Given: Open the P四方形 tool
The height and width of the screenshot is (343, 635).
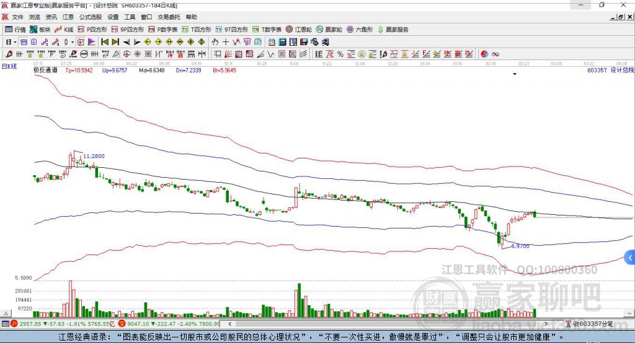Looking at the screenshot, I should click(x=92, y=30).
